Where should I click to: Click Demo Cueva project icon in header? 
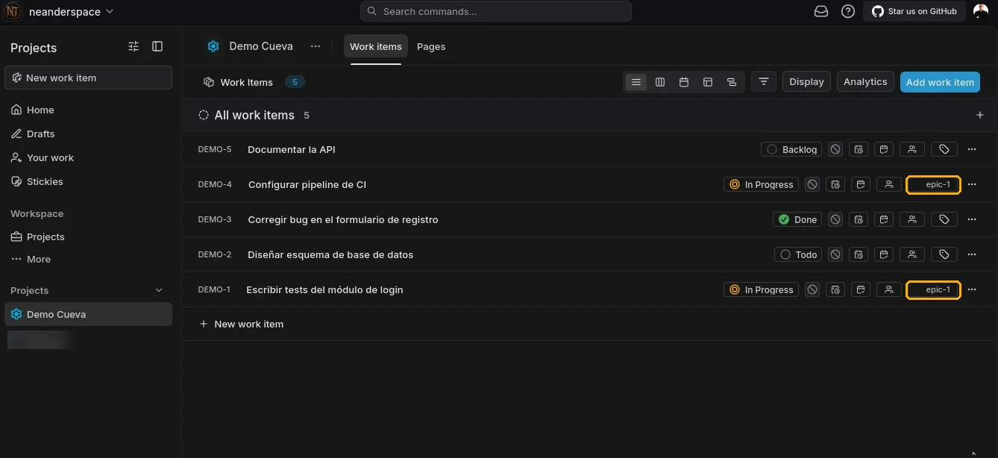pos(213,46)
